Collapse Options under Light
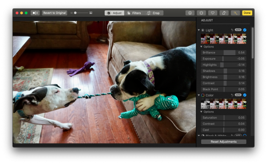 click(201, 47)
